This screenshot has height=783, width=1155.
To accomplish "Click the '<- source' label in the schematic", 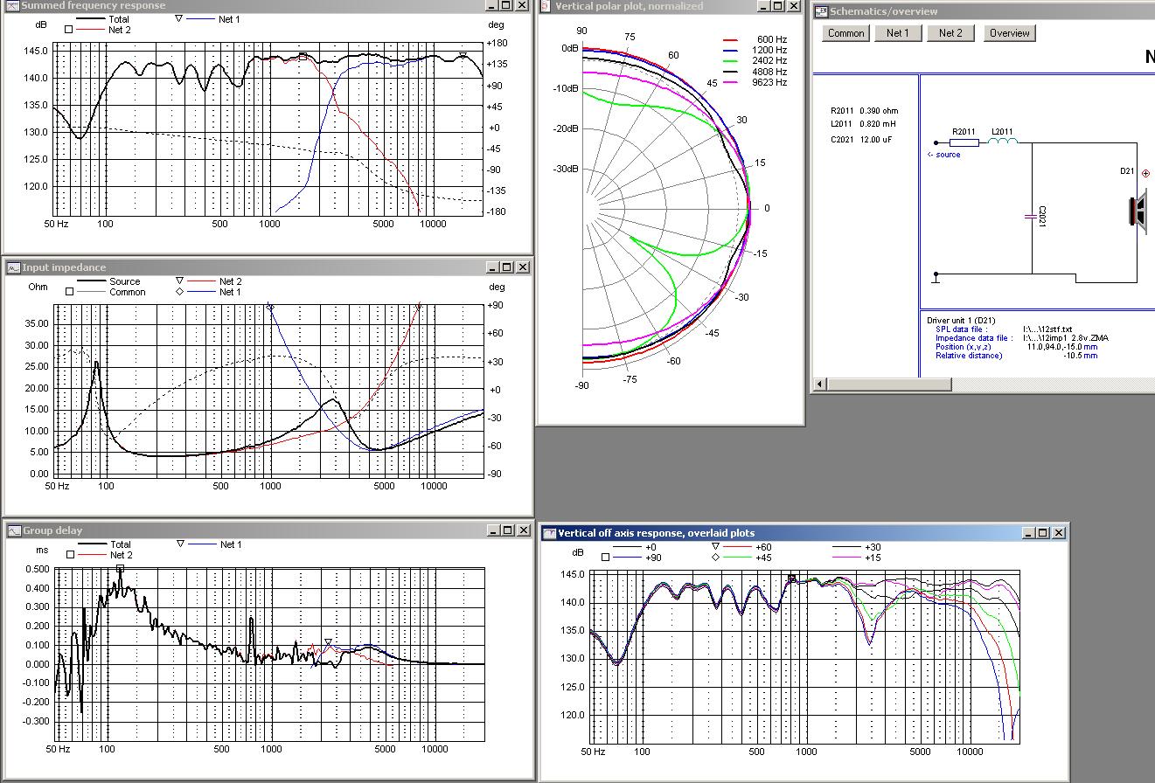I will click(944, 155).
